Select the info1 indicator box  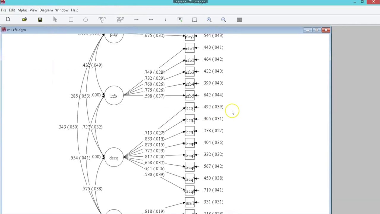pyautogui.click(x=190, y=48)
